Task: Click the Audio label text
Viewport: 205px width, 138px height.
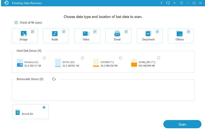Action: pyautogui.click(x=55, y=39)
